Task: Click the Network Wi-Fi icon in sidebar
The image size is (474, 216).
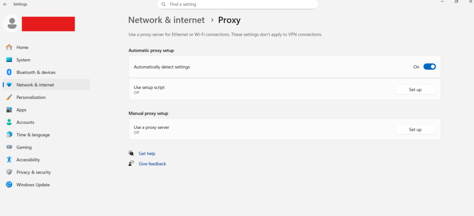Action: tap(9, 85)
